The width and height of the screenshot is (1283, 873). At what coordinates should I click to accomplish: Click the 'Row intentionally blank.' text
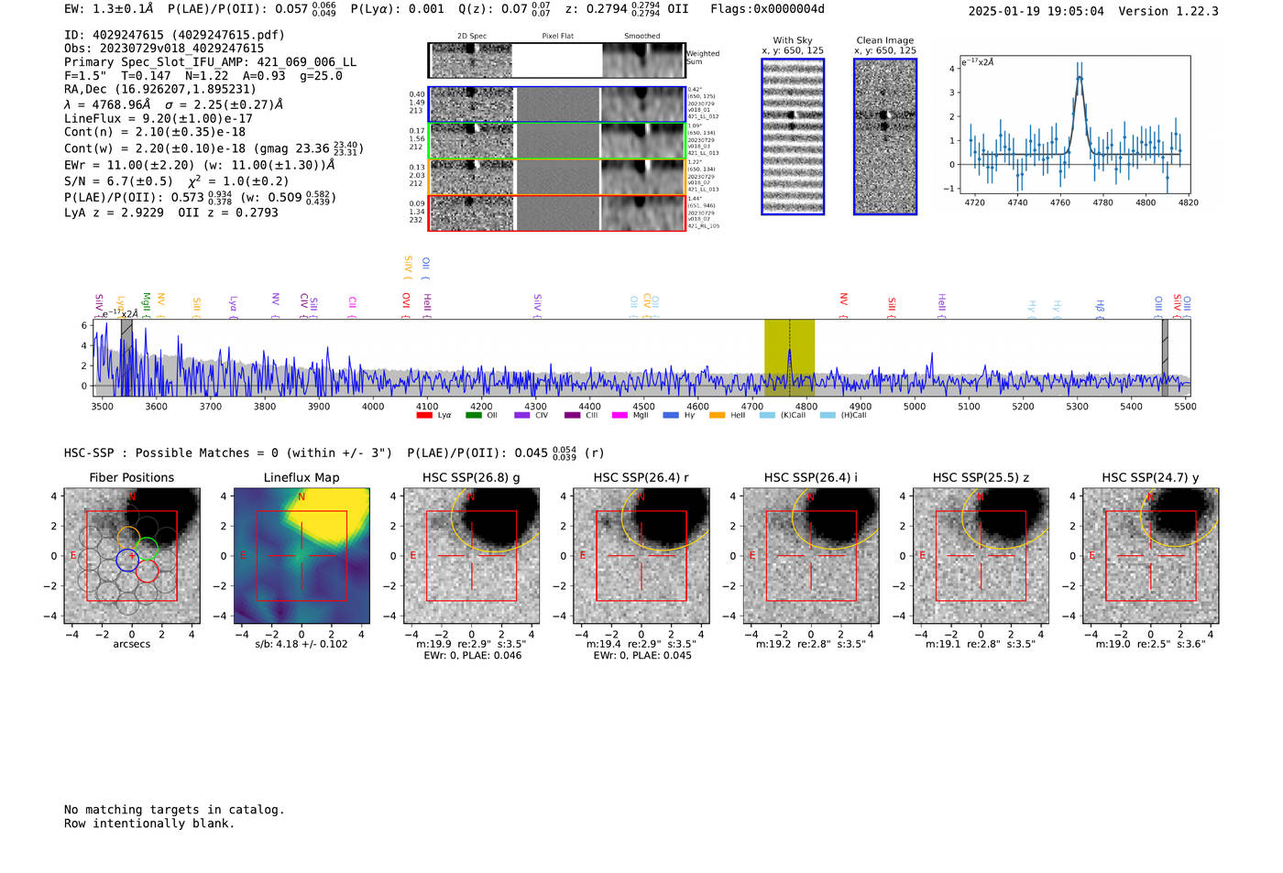click(149, 824)
